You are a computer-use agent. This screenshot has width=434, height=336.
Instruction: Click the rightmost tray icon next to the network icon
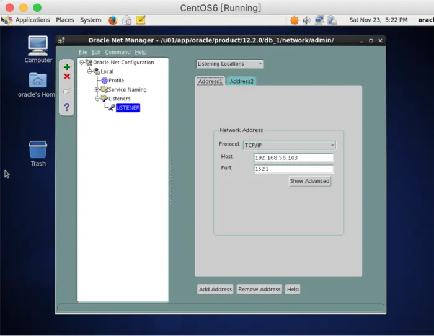[x=332, y=20]
